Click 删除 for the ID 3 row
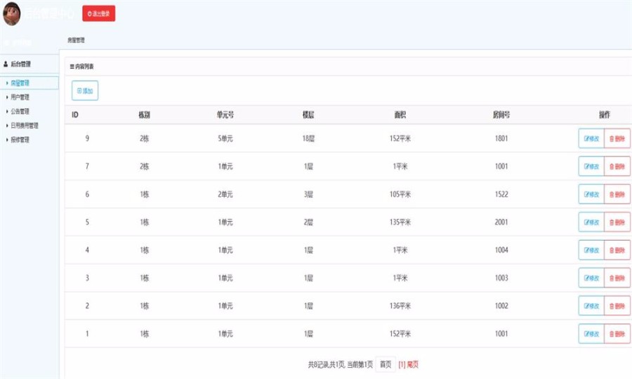632x379 pixels. (x=617, y=278)
